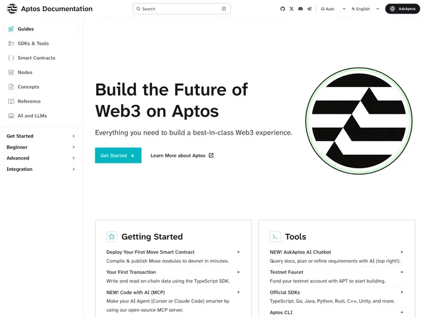
Task: Click the teal Get Started button
Action: pyautogui.click(x=118, y=155)
